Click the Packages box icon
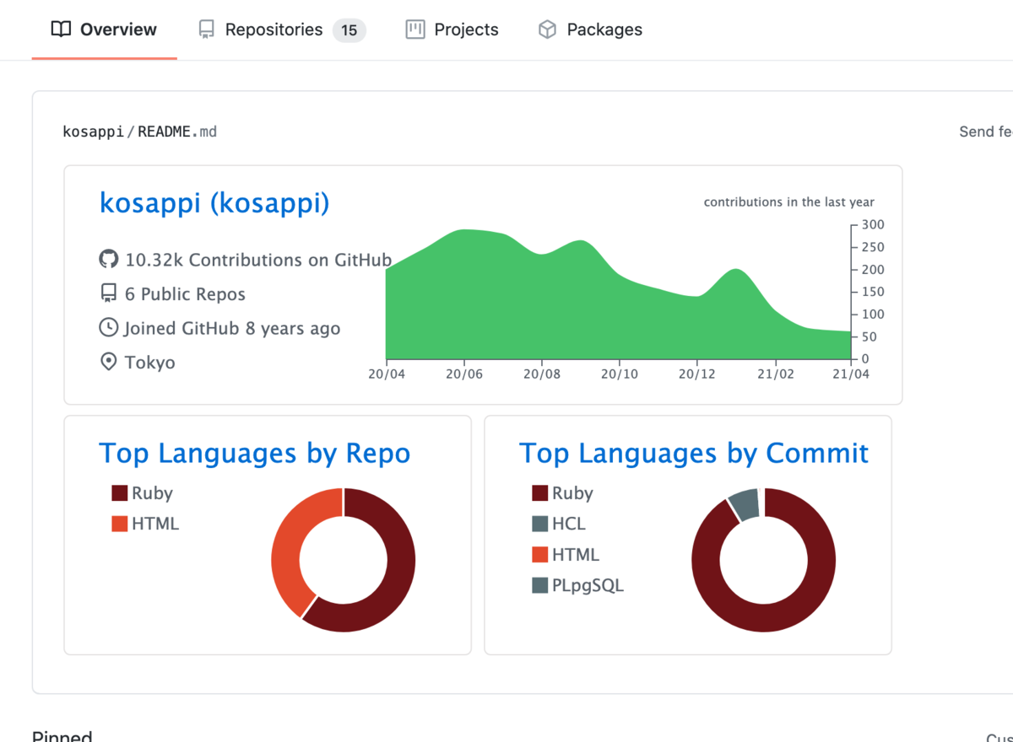Image resolution: width=1013 pixels, height=742 pixels. click(x=547, y=29)
